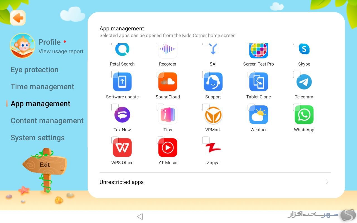Click the WhatsApp app label
The height and width of the screenshot is (223, 357).
tap(304, 130)
